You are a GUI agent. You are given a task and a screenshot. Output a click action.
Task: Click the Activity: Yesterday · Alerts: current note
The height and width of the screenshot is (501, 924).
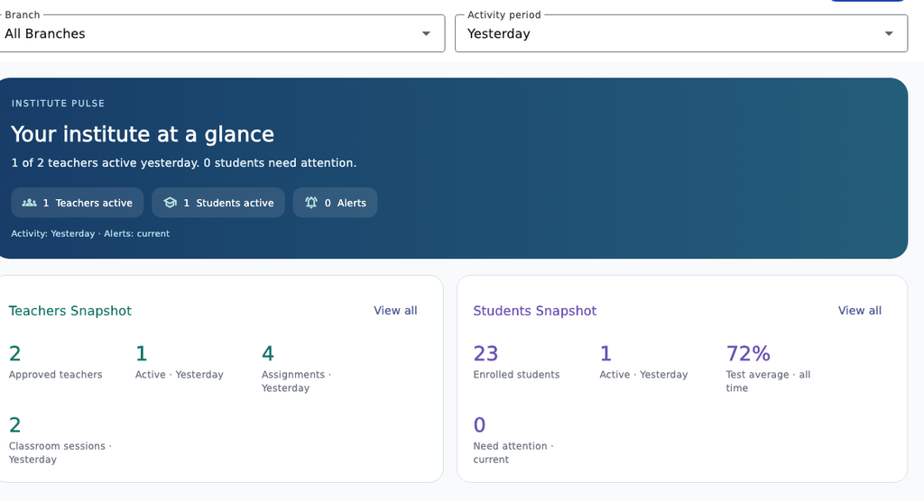(90, 233)
